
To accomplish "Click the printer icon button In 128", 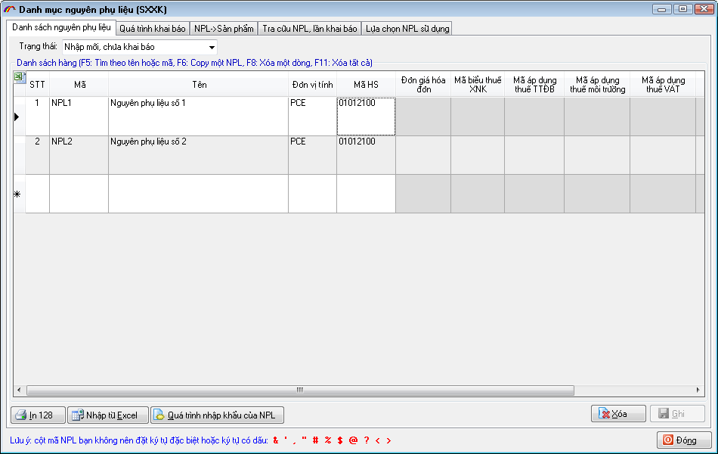I will click(37, 415).
